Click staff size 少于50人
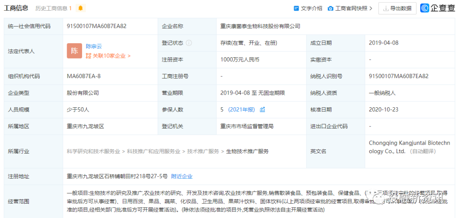 coord(78,109)
